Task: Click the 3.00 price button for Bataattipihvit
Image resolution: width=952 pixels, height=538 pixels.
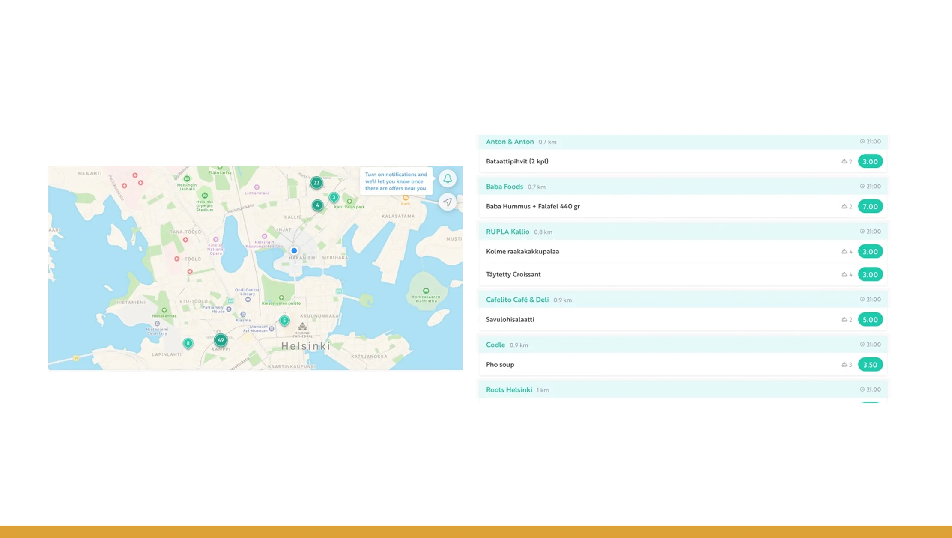Action: click(870, 161)
